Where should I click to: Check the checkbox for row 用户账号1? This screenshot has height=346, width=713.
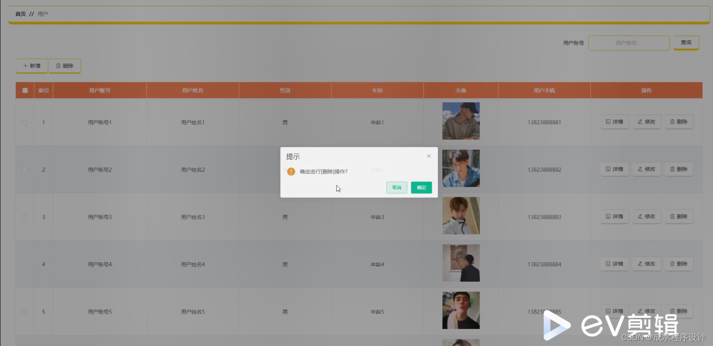[x=24, y=123]
